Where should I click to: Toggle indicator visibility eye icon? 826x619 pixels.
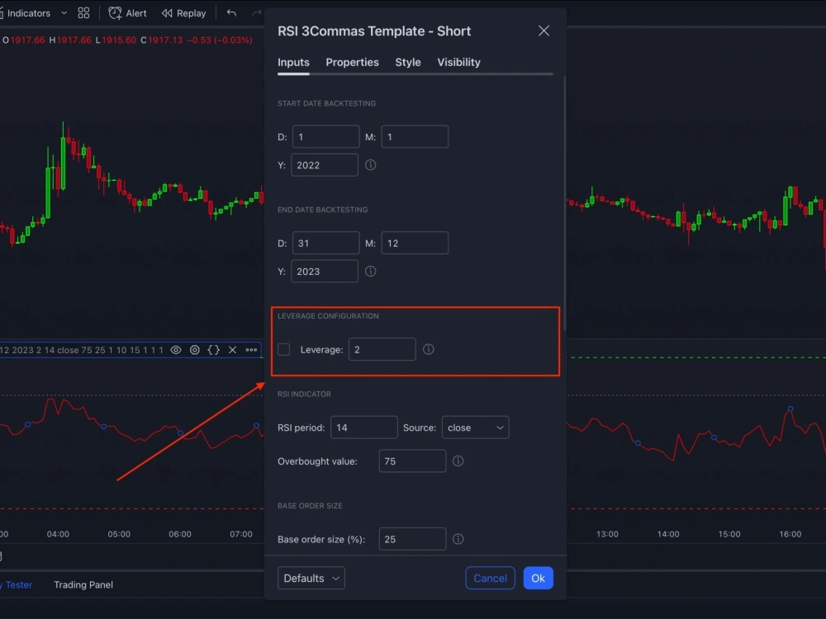click(x=176, y=350)
